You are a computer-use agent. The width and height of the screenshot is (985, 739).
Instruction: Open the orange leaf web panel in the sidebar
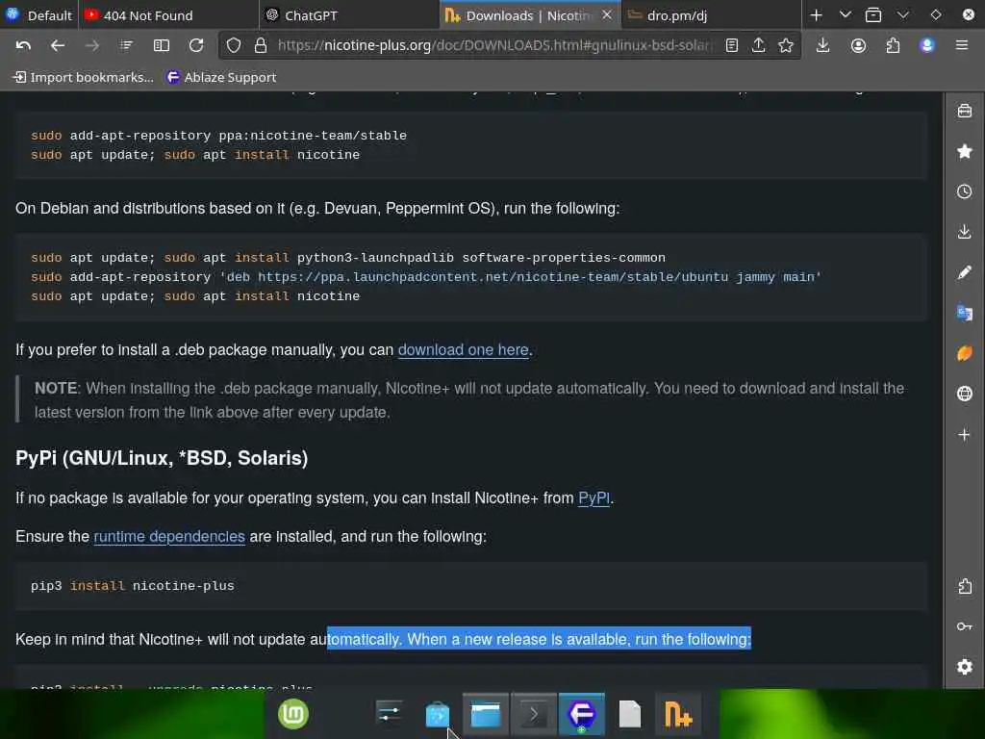[964, 353]
